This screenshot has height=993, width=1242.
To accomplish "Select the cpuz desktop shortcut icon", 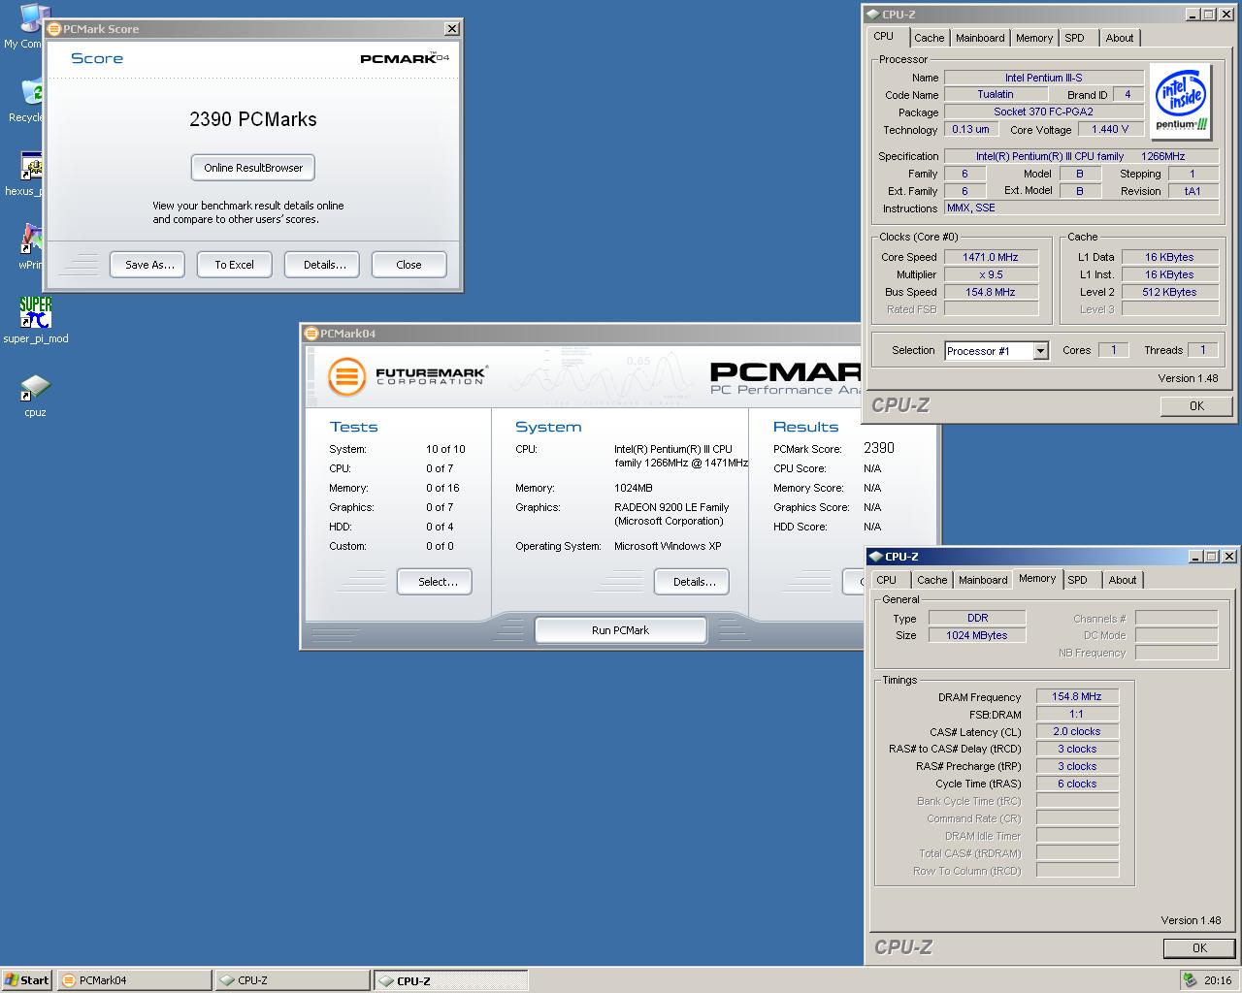I will [35, 388].
